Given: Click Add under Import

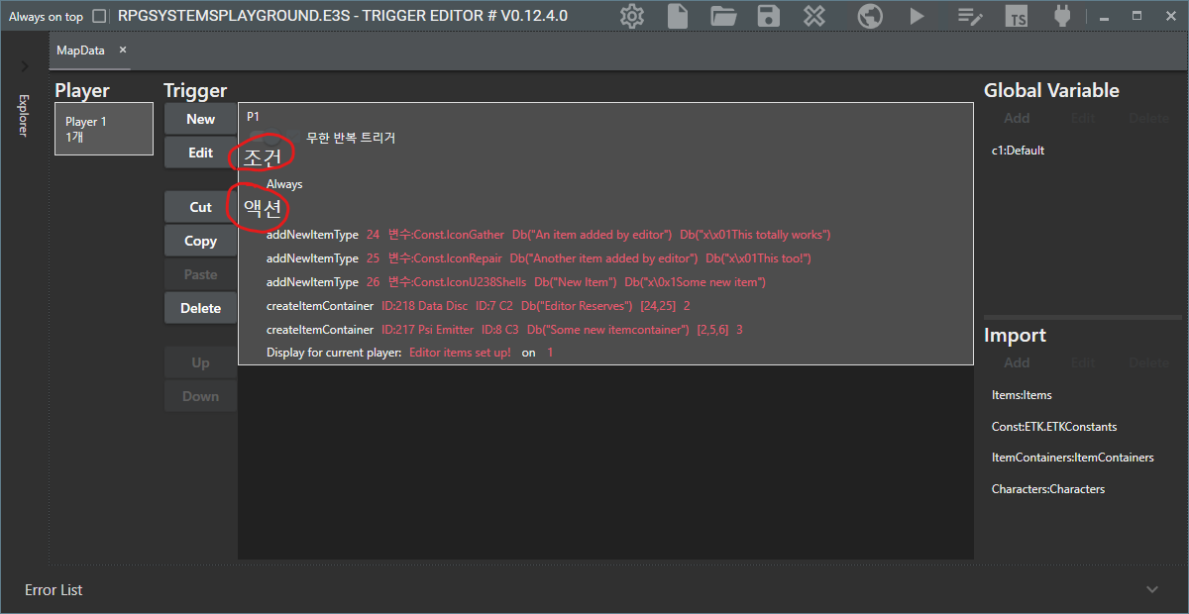Looking at the screenshot, I should coord(1017,362).
